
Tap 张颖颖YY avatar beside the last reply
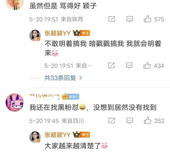click(x=35, y=137)
